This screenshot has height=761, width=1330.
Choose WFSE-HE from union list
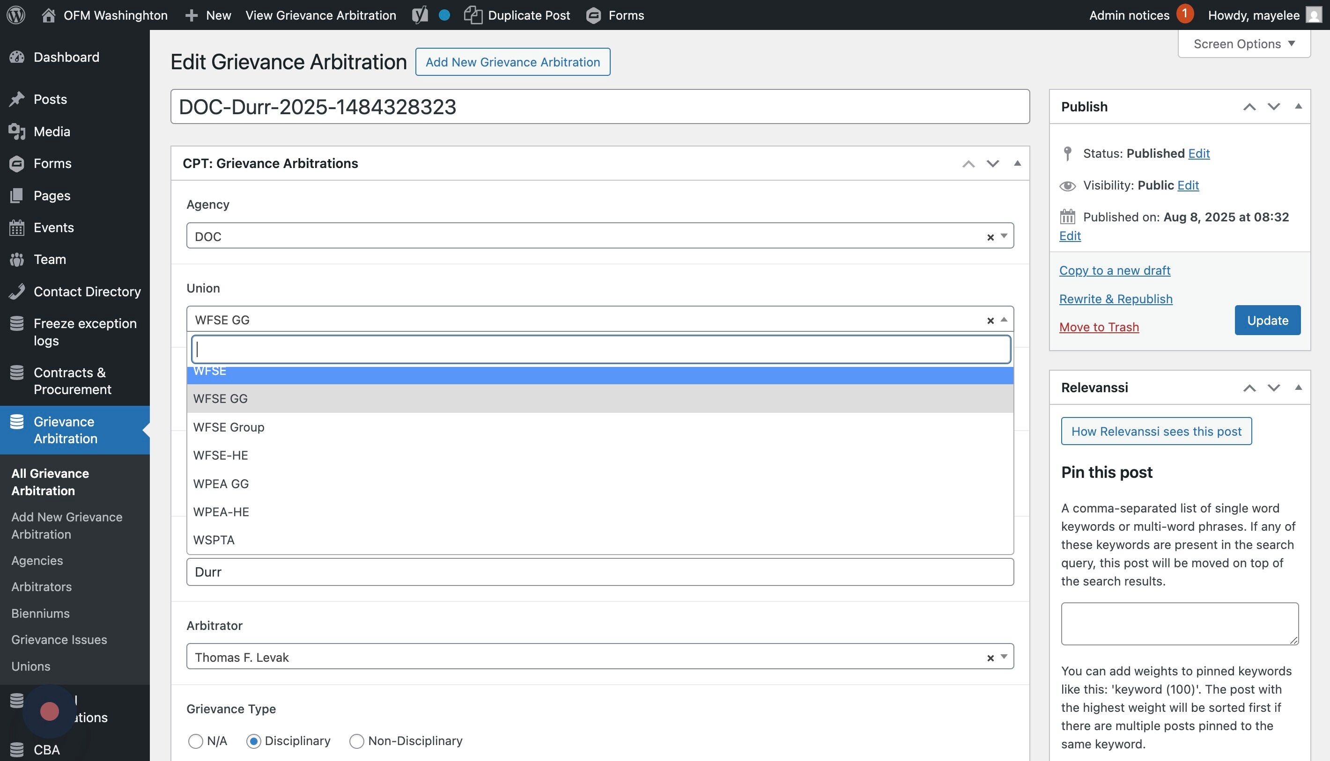click(220, 455)
